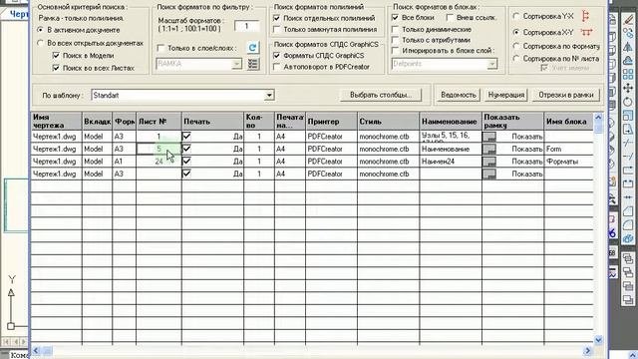Image resolution: width=638 pixels, height=359 pixels.
Task: Click the table's horizontal scrollbar right arrow
Action: [x=587, y=350]
